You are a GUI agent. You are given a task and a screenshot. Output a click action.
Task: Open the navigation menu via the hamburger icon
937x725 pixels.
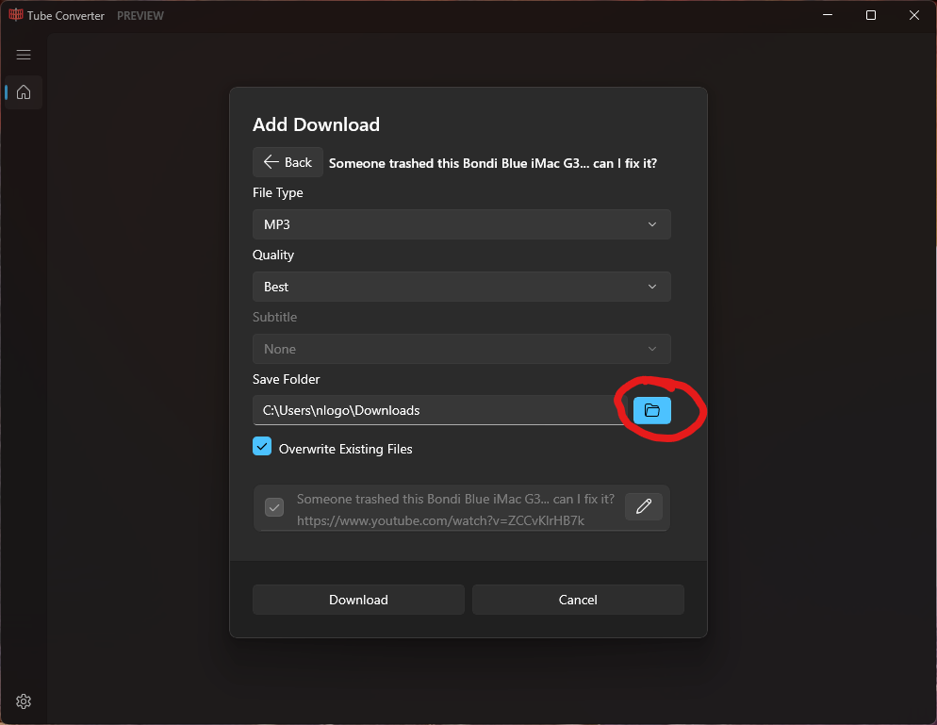tap(23, 54)
